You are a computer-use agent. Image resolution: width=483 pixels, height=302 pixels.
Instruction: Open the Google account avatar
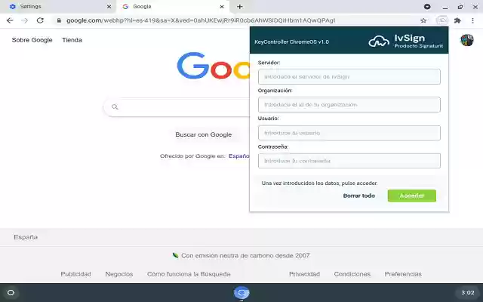(466, 40)
